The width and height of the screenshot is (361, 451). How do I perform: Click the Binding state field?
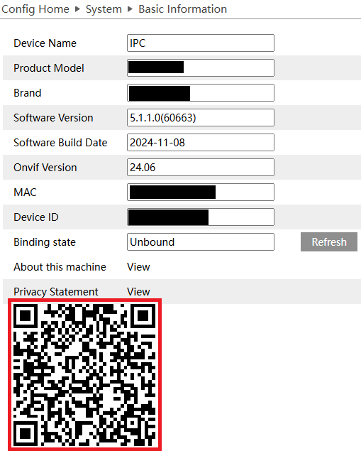201,242
